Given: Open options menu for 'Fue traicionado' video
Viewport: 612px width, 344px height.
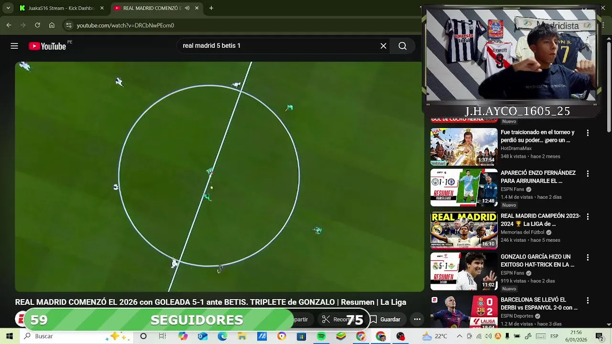Looking at the screenshot, I should [588, 133].
